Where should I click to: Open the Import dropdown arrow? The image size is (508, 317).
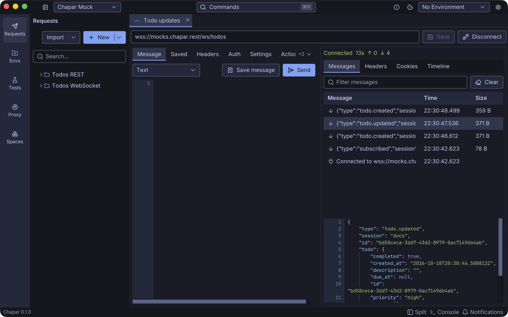[x=74, y=37]
